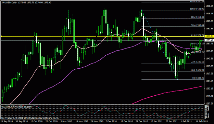Click the 12 Oct 2010 date label
This screenshot has height=124, width=214.
tap(36, 121)
